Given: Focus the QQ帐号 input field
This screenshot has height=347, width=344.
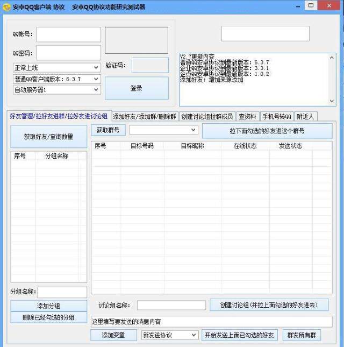Looking at the screenshot, I should pos(69,34).
